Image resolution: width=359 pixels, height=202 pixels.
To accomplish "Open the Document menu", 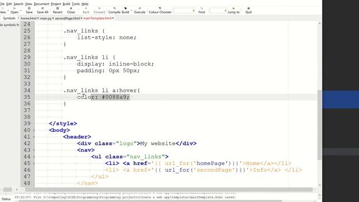I will point(42,4).
